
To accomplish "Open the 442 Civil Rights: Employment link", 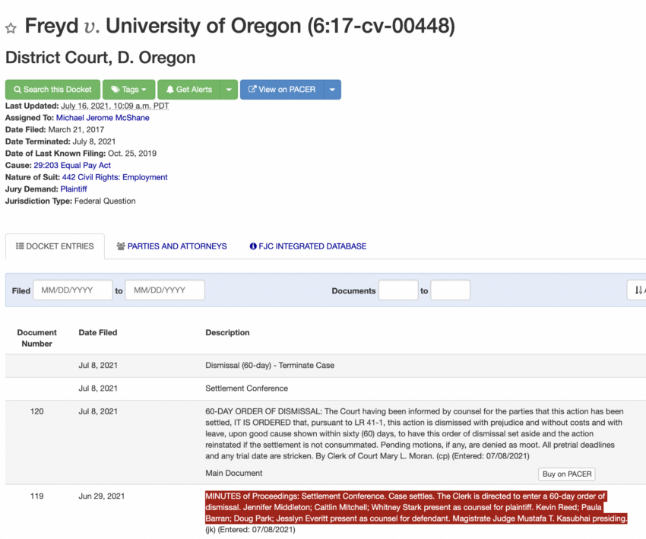I will click(115, 177).
